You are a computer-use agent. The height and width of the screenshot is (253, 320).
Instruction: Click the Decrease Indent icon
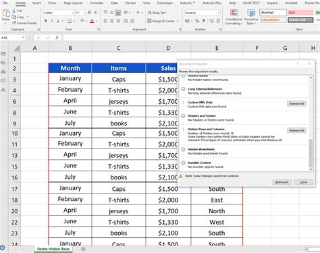point(126,21)
